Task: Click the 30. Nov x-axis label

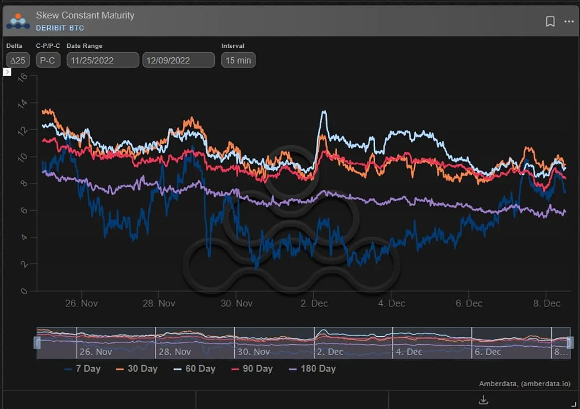Action: (237, 304)
